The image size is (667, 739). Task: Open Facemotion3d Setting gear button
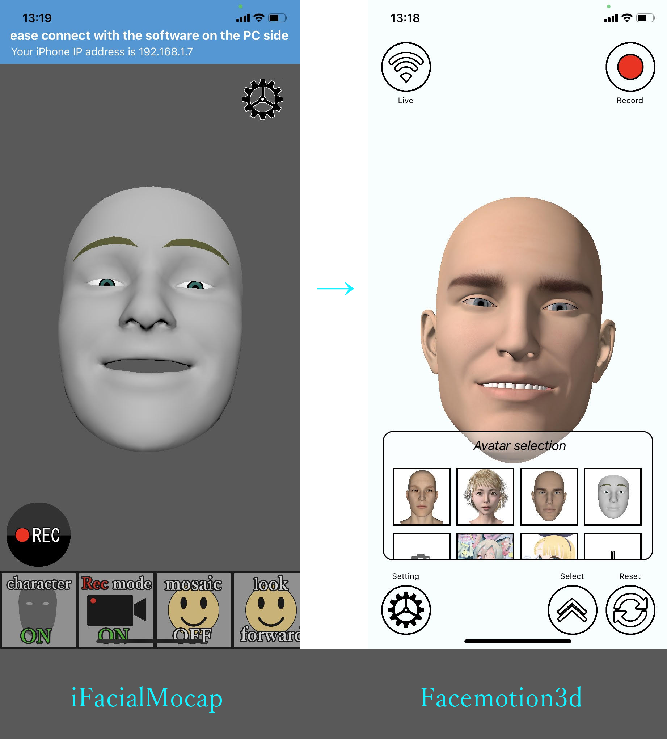point(406,610)
